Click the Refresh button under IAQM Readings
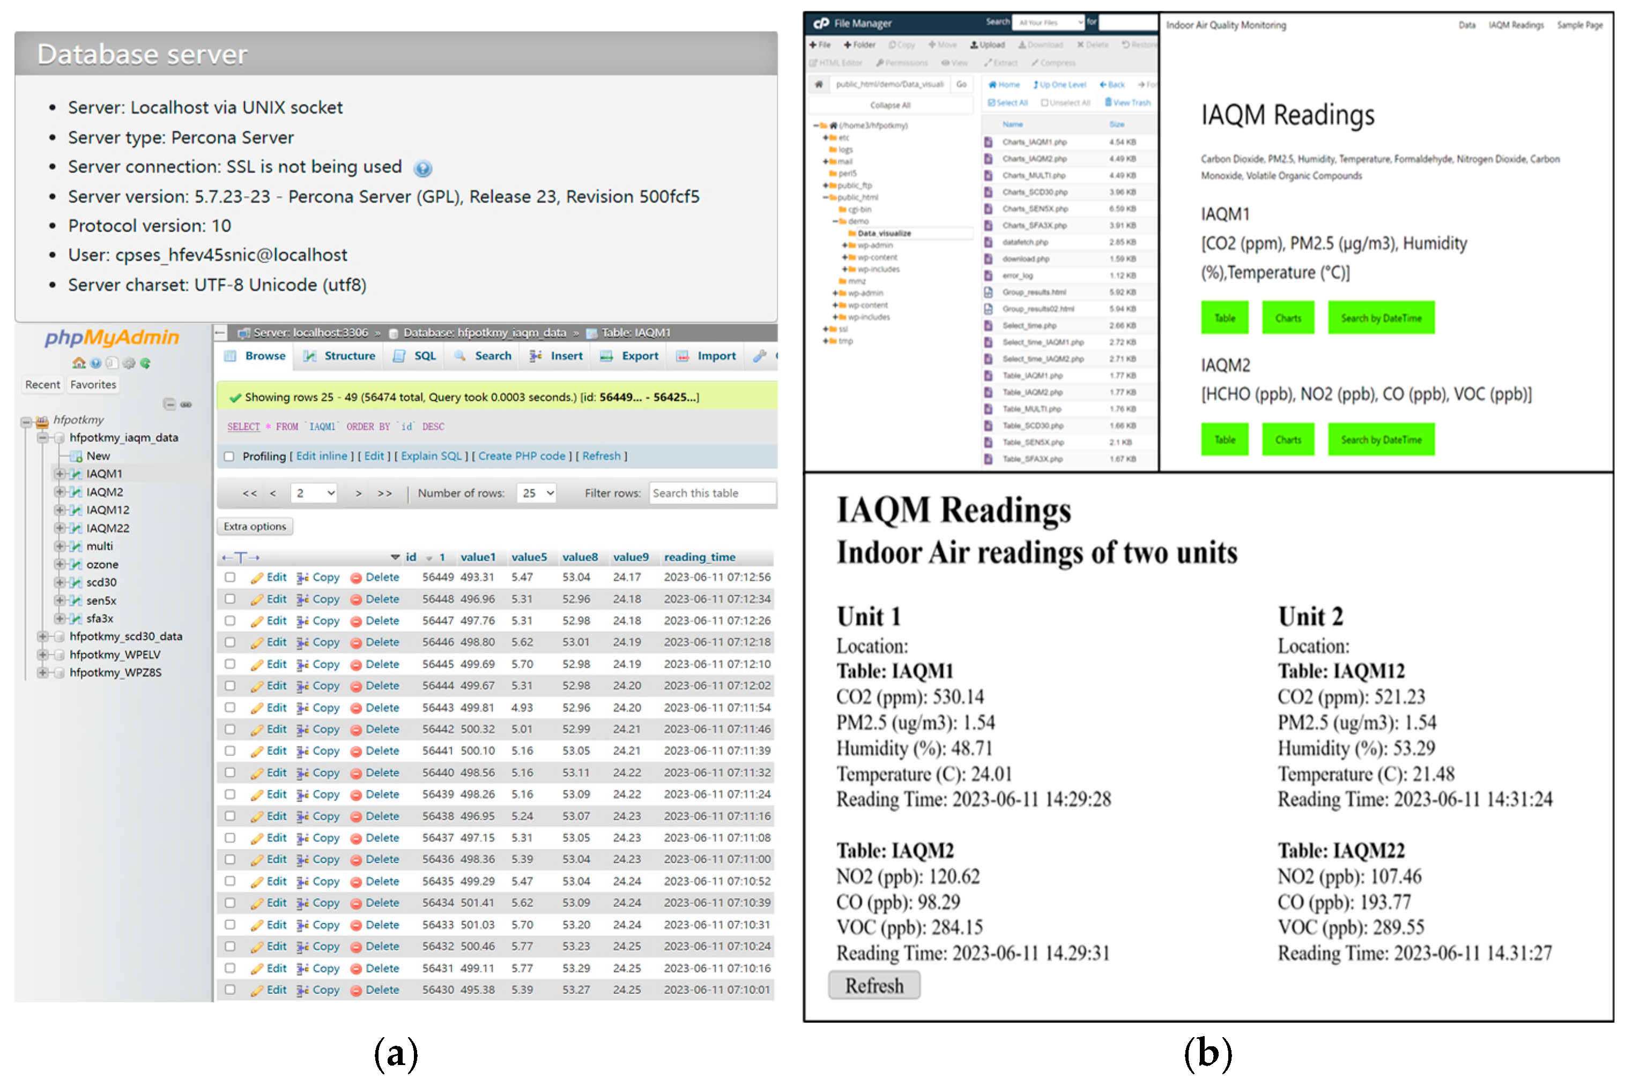The width and height of the screenshot is (1625, 1087). click(x=875, y=986)
